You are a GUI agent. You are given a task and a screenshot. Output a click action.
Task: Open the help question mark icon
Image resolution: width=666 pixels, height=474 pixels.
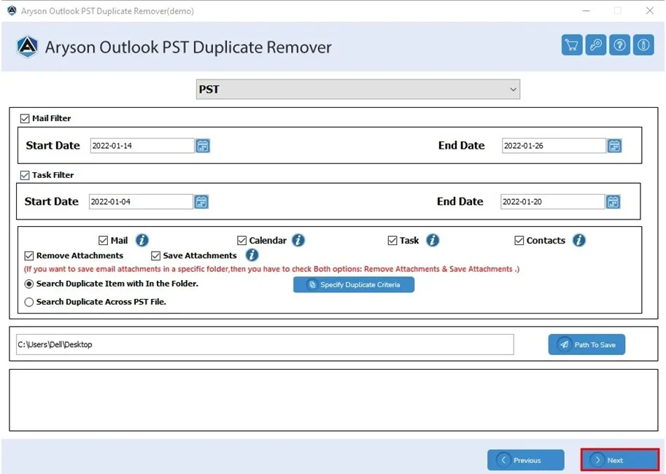pos(619,45)
